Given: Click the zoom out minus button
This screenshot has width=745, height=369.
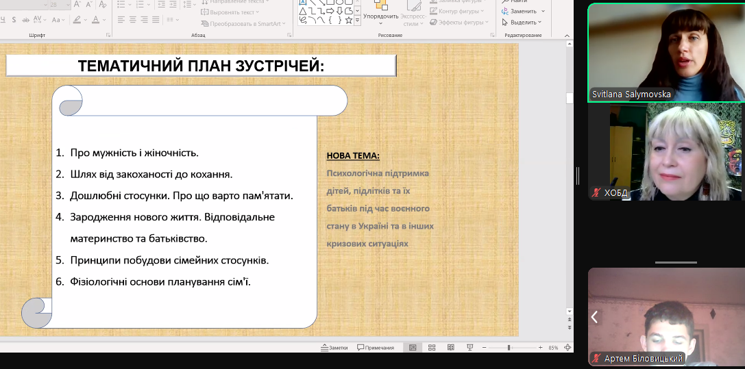Looking at the screenshot, I should coord(484,348).
